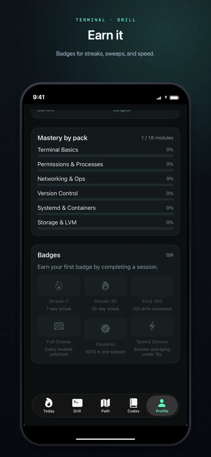Tap the Streak-7 droplet badge icon
Screen dimensions: 211x457
point(59,285)
